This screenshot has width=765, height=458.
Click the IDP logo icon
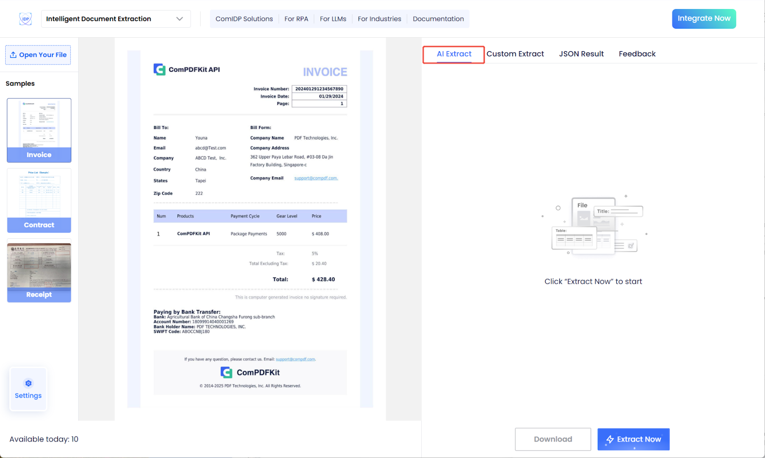coord(25,19)
